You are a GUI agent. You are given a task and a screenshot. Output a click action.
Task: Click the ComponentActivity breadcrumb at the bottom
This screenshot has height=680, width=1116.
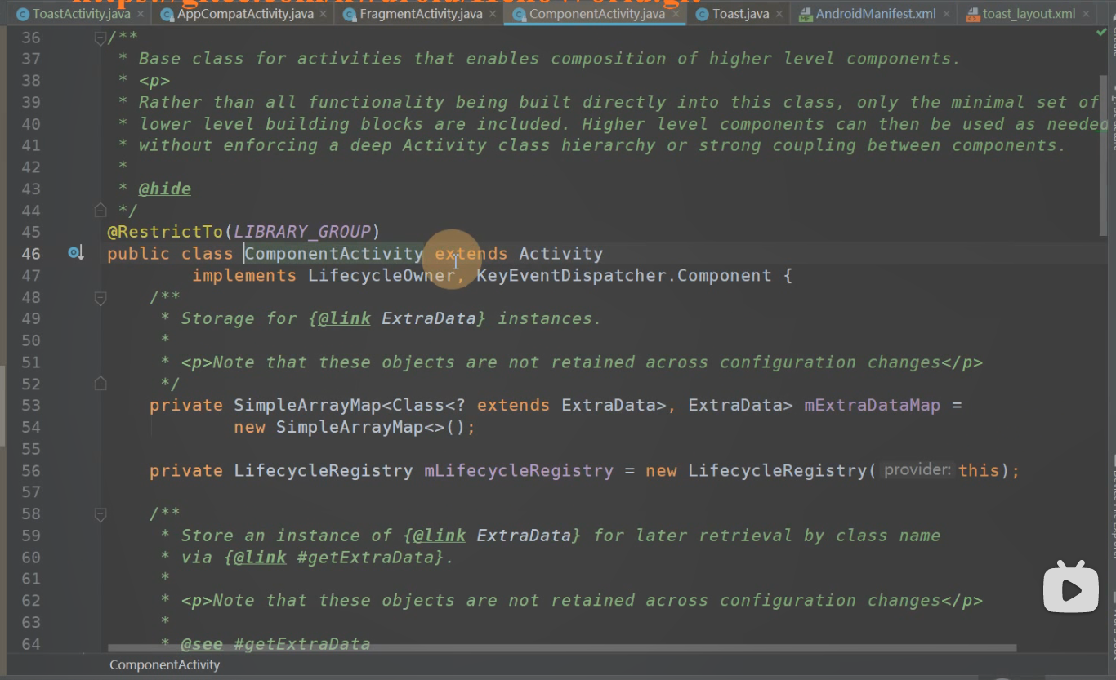[x=164, y=664]
